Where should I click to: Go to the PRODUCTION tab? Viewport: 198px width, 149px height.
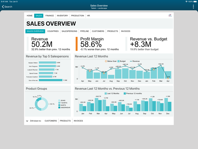pyautogui.click(x=77, y=15)
